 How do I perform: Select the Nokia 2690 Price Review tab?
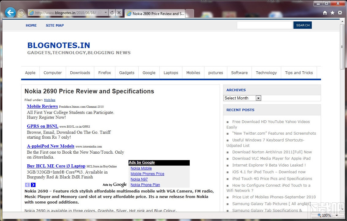(155, 13)
